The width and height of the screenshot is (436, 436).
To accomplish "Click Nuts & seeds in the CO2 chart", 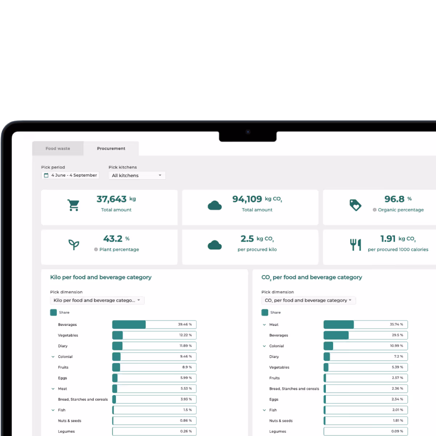I will pyautogui.click(x=281, y=421).
